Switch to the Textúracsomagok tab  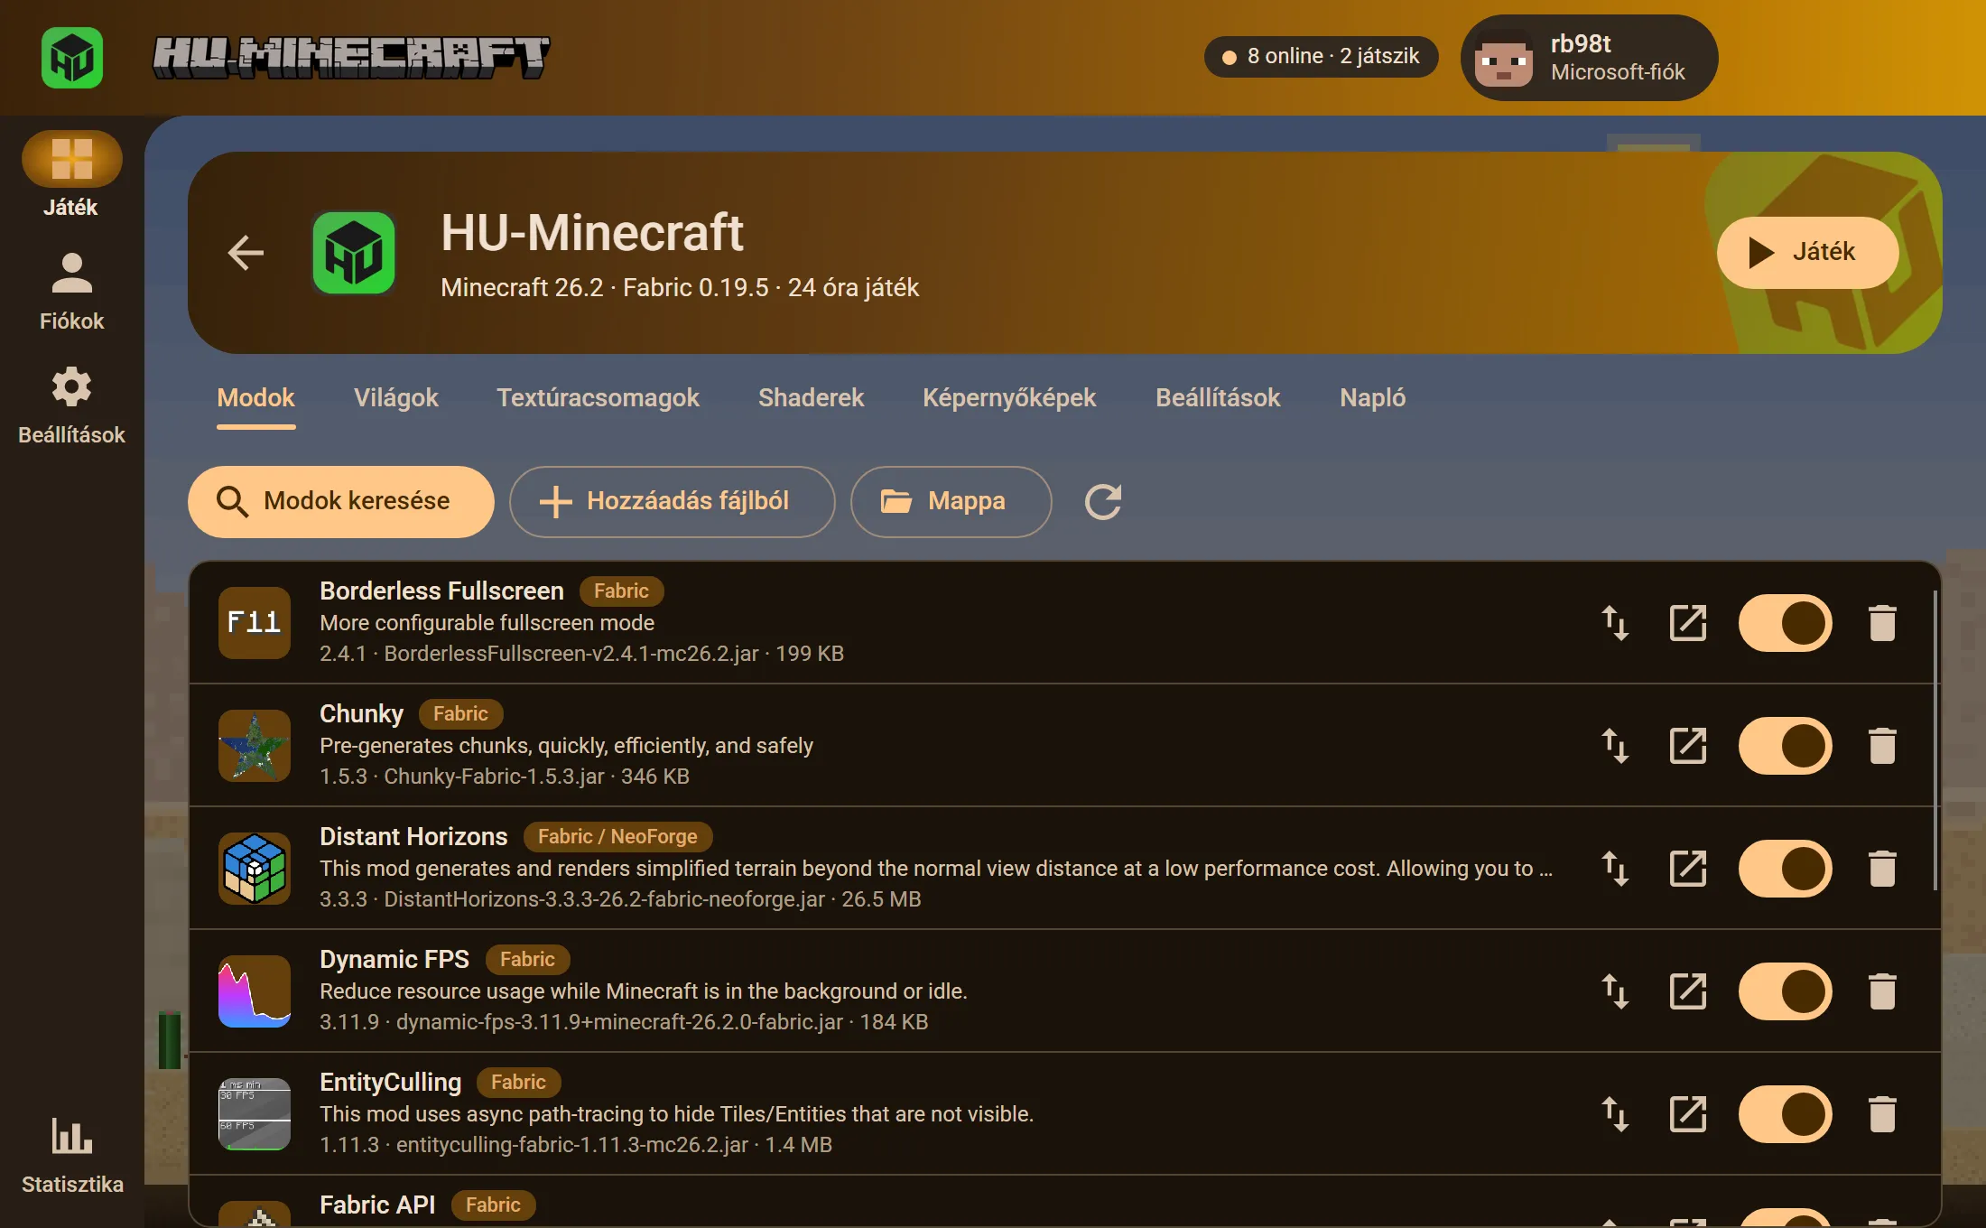[x=598, y=398]
